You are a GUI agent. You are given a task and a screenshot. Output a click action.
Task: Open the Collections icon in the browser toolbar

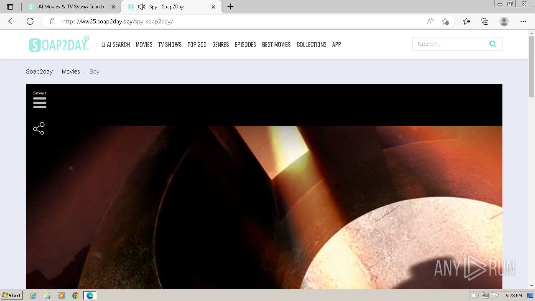[485, 21]
